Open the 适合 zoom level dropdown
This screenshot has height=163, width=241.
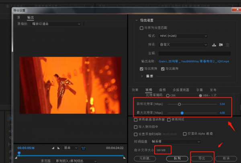coord(70,148)
